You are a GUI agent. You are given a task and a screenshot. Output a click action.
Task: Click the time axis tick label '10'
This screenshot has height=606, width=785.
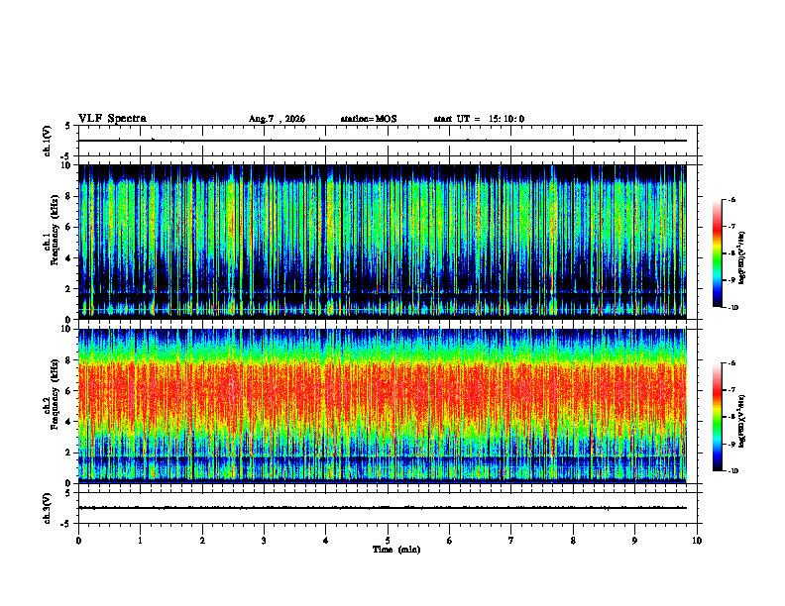click(x=697, y=541)
